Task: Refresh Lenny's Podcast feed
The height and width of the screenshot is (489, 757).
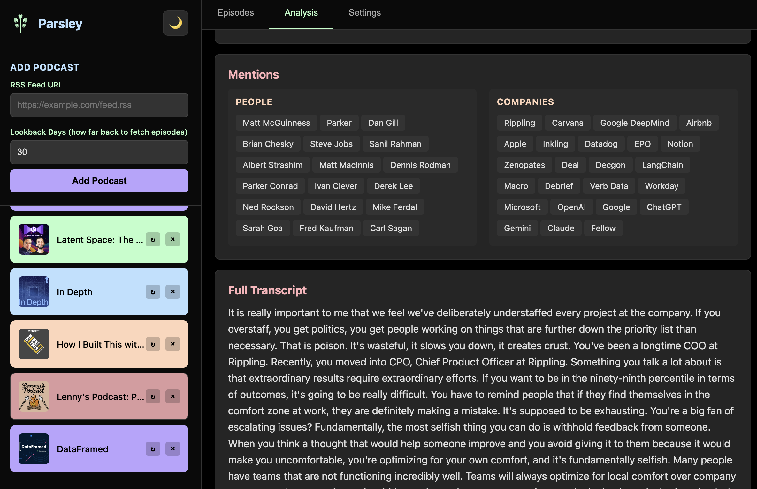Action: (153, 396)
